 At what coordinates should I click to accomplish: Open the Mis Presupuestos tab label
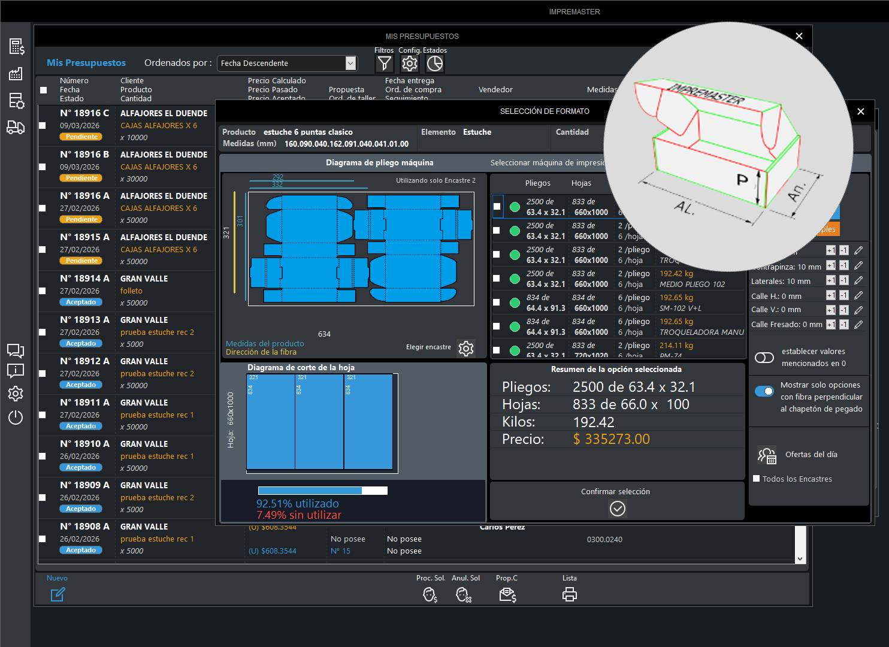point(86,63)
